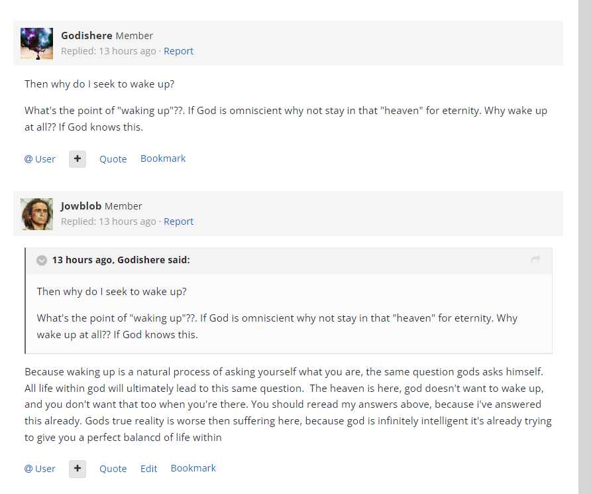This screenshot has width=591, height=494.
Task: Edit Jowblob's post
Action: [x=148, y=469]
